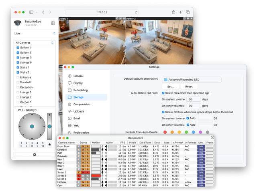
Task: Open Display settings pane
Action: 86,83
